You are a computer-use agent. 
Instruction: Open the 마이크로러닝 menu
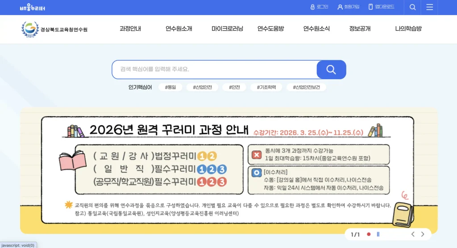(x=227, y=29)
